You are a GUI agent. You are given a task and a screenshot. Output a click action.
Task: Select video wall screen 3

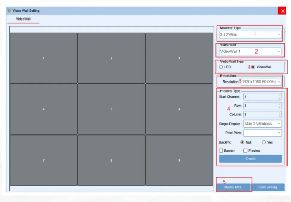(179, 58)
